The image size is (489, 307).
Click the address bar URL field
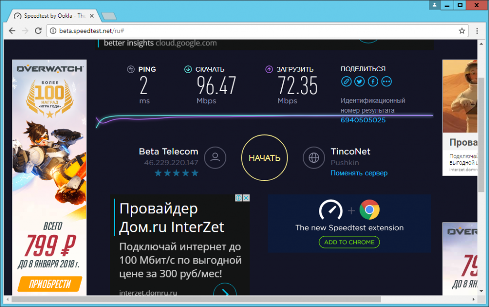click(x=257, y=31)
